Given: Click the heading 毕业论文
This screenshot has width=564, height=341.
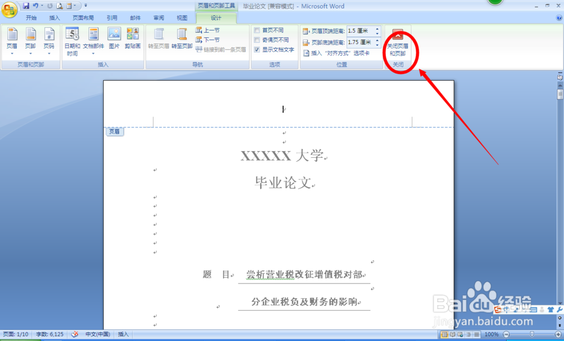Looking at the screenshot, I should tap(283, 183).
